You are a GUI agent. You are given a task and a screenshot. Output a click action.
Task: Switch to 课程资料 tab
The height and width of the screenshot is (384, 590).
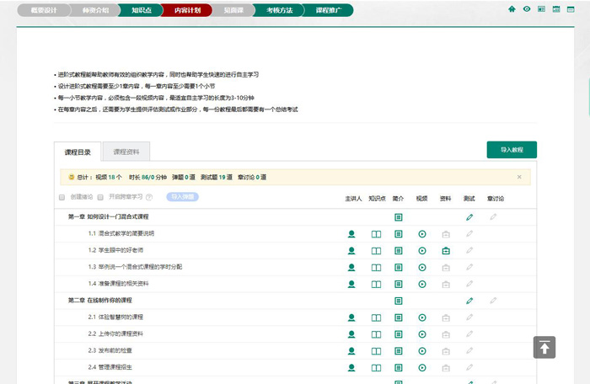click(x=126, y=152)
